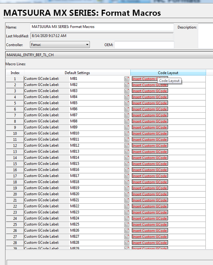Click the edit icon in the MB4 row
Viewport: 213px width, 265px height.
click(127, 97)
